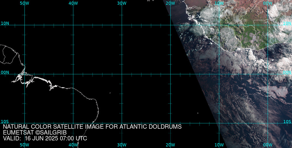292x148 pixels.
Task: Click the 'EUMETSAT ©SAILGRIB' credit line
Action: tap(35, 133)
